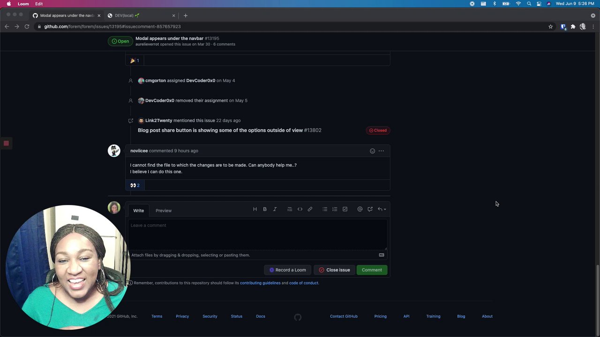Click aurelieverrot author link in header

tap(147, 44)
